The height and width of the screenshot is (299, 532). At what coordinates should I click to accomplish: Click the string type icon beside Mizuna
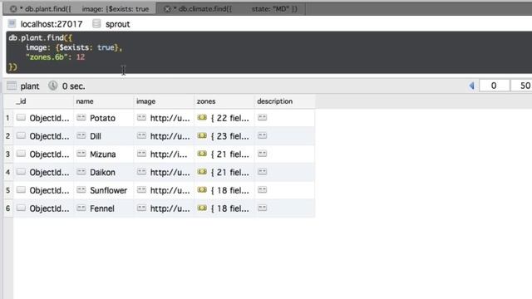pyautogui.click(x=81, y=154)
